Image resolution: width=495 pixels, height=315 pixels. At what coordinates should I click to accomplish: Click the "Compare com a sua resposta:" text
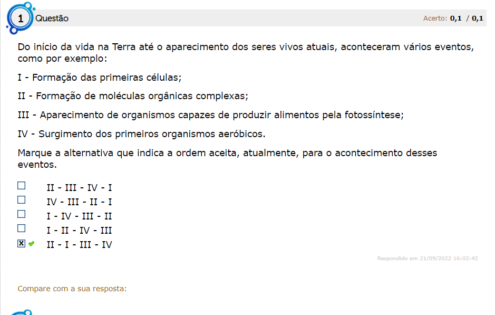tap(72, 289)
